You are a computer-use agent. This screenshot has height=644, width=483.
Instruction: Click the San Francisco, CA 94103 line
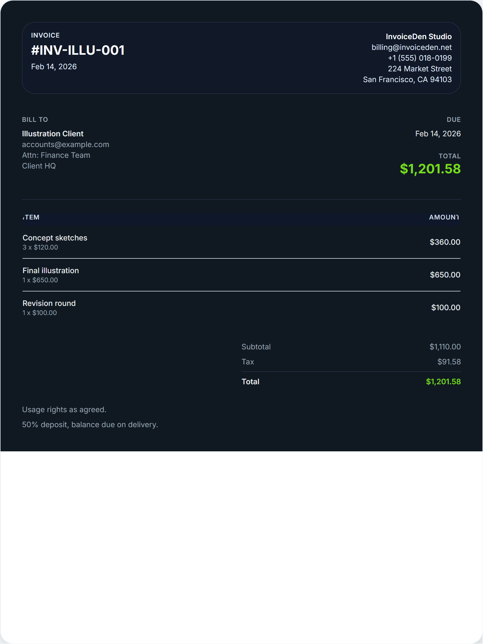407,79
